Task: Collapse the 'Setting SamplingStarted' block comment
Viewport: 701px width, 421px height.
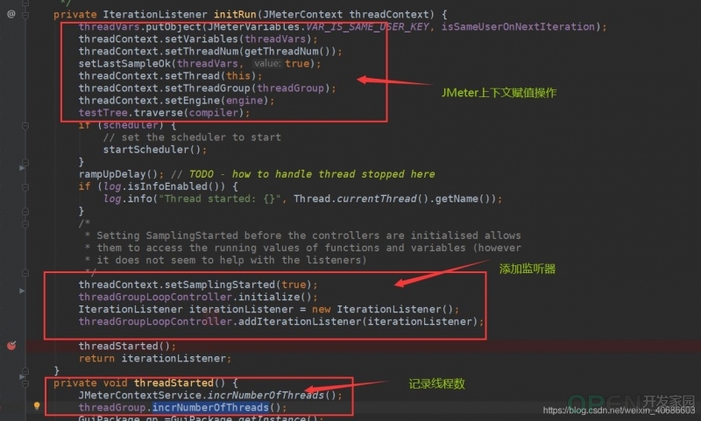Action: [25, 224]
